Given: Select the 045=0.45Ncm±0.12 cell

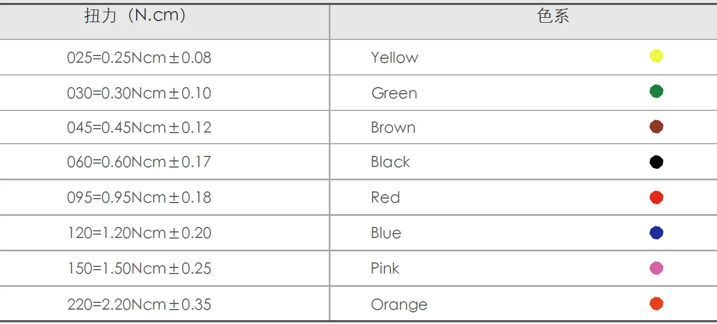Looking at the screenshot, I should [139, 128].
